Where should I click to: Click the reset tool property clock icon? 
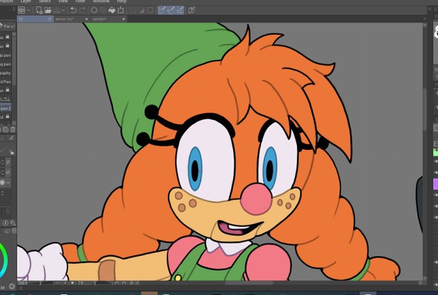click(x=5, y=223)
